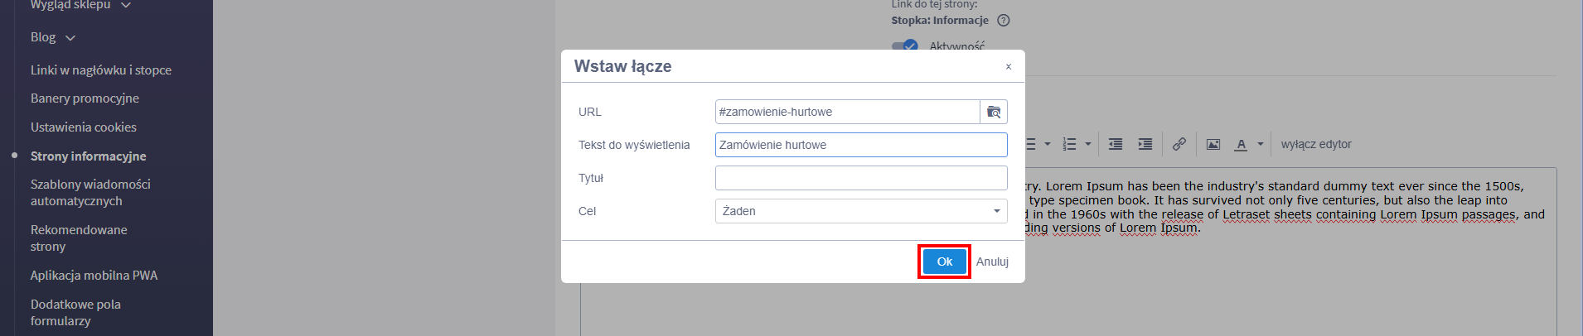Click Anuluj to cancel the dialog

[x=992, y=262]
